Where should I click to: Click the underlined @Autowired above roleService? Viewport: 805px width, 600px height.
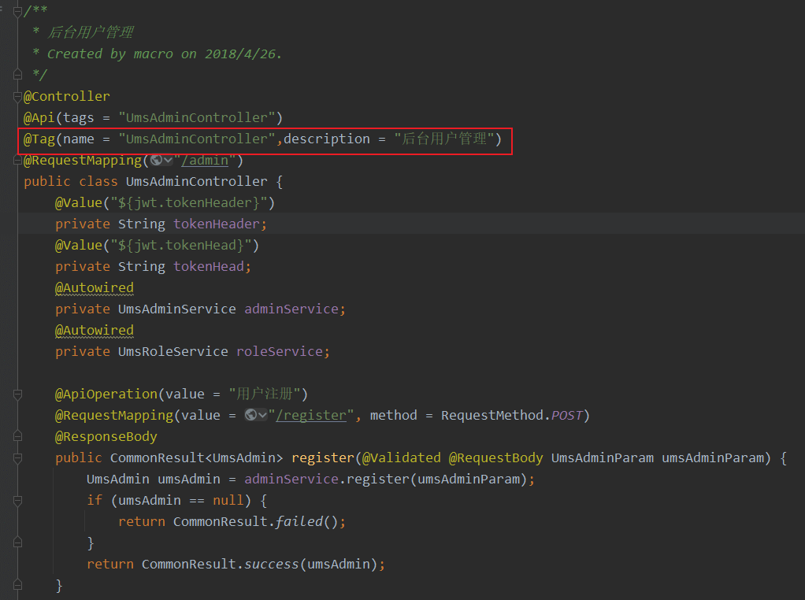(x=94, y=330)
